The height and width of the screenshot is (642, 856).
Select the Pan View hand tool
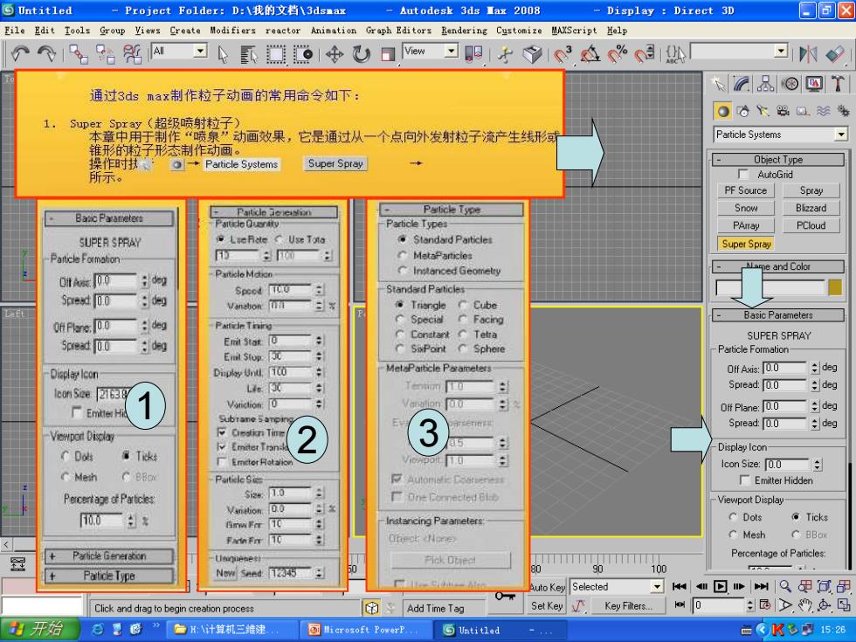[x=804, y=605]
